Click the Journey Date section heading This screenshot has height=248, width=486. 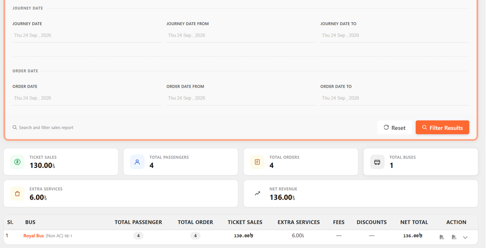tap(28, 8)
